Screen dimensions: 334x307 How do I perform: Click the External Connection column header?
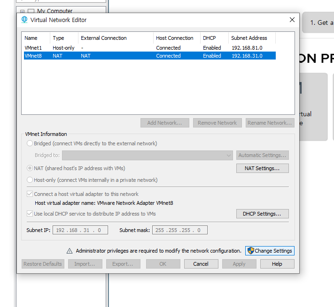click(116, 38)
